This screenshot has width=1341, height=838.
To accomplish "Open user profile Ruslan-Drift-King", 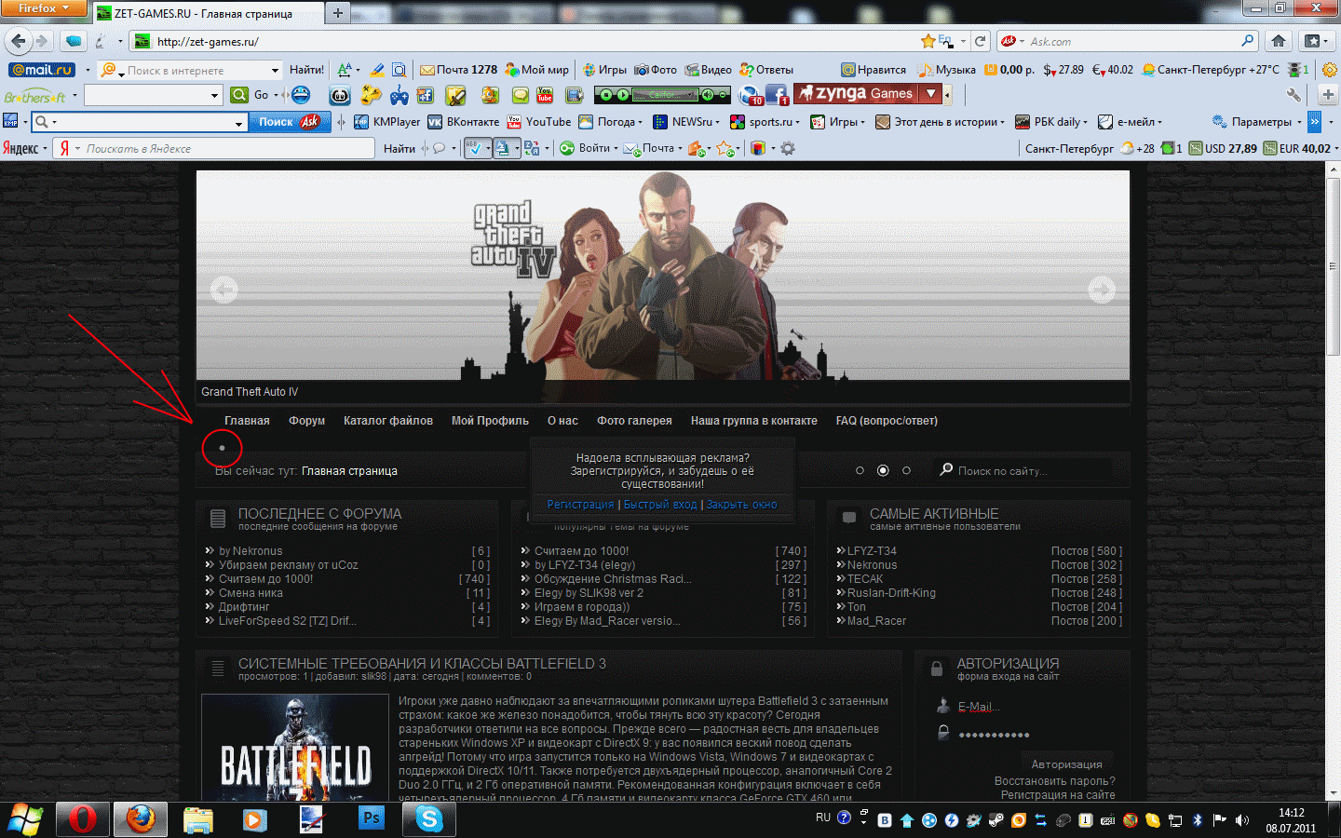I will pyautogui.click(x=891, y=593).
